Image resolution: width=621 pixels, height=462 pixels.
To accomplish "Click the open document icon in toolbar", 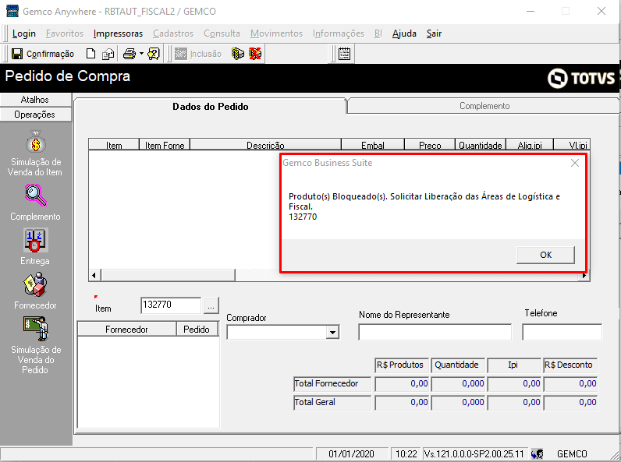I will [x=108, y=54].
